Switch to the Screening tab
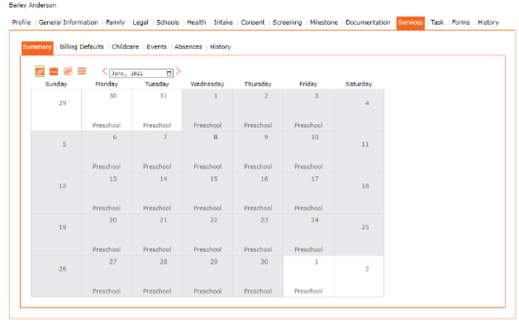The width and height of the screenshot is (519, 324). (x=288, y=22)
